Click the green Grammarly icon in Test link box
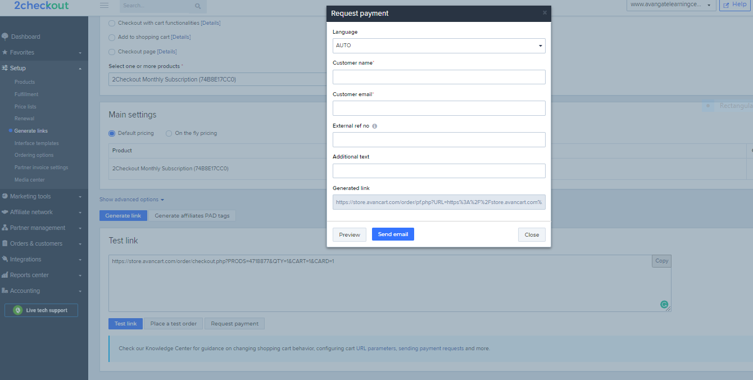 (664, 305)
